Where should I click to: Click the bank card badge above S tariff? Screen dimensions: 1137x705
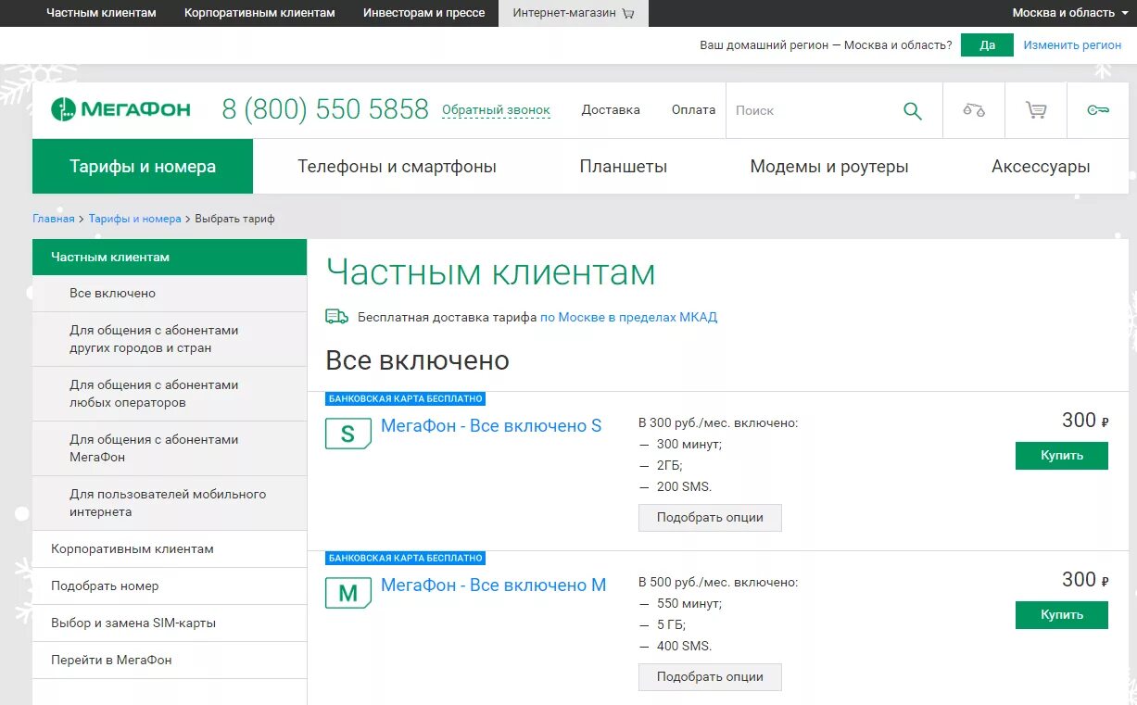406,398
